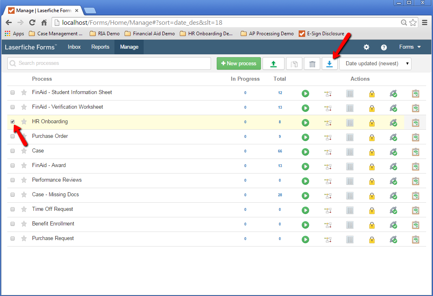
Task: Open process diagram icon for Purchase Order
Action: click(328, 137)
